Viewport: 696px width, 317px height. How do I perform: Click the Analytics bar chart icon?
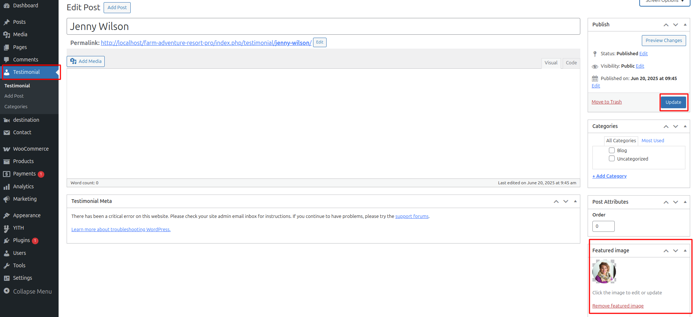pos(7,187)
